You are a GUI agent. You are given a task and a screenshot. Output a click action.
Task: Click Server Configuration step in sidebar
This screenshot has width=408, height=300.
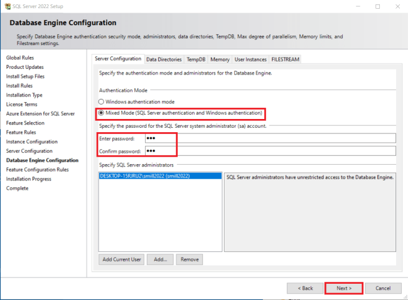(x=29, y=151)
